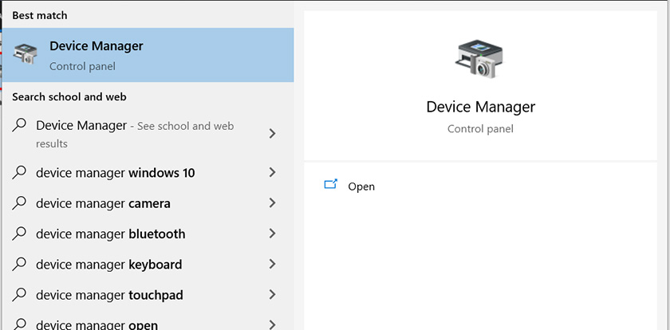Click the large Device Manager icon in preview pane
Screen dimensions: 670x330
(x=480, y=59)
